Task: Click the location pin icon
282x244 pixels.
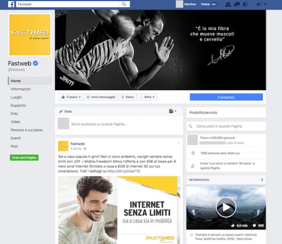Action: [x=193, y=153]
